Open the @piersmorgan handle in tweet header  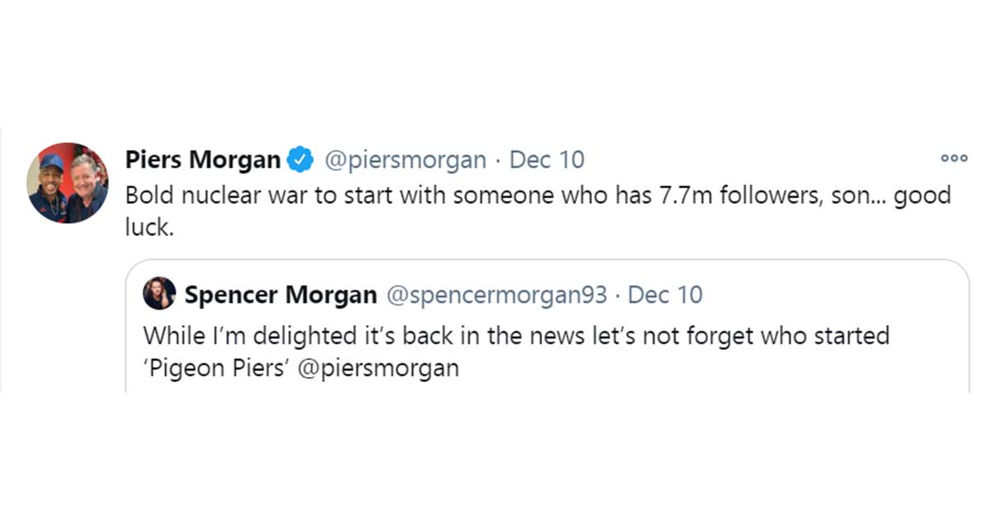pos(405,160)
